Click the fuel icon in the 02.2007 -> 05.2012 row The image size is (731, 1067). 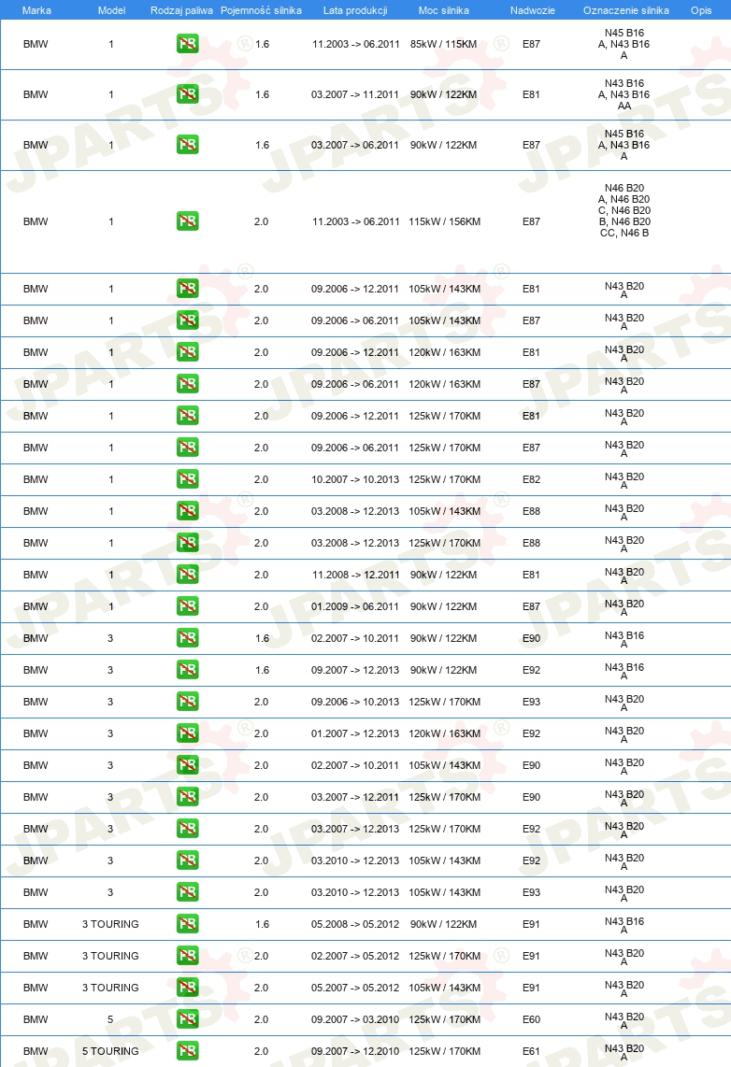pos(187,956)
